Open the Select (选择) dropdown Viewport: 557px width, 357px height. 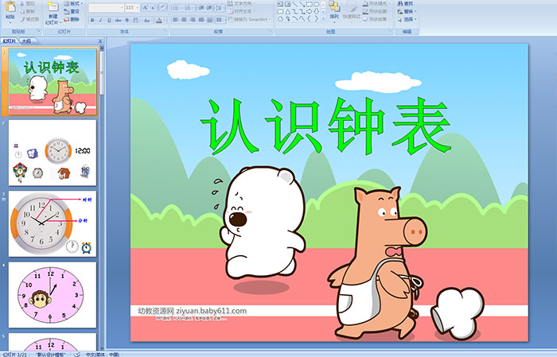(x=407, y=19)
